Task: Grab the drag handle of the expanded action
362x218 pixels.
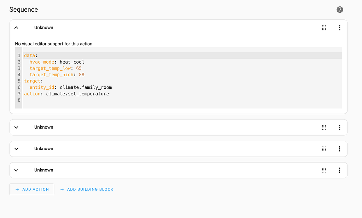Action: [x=324, y=28]
